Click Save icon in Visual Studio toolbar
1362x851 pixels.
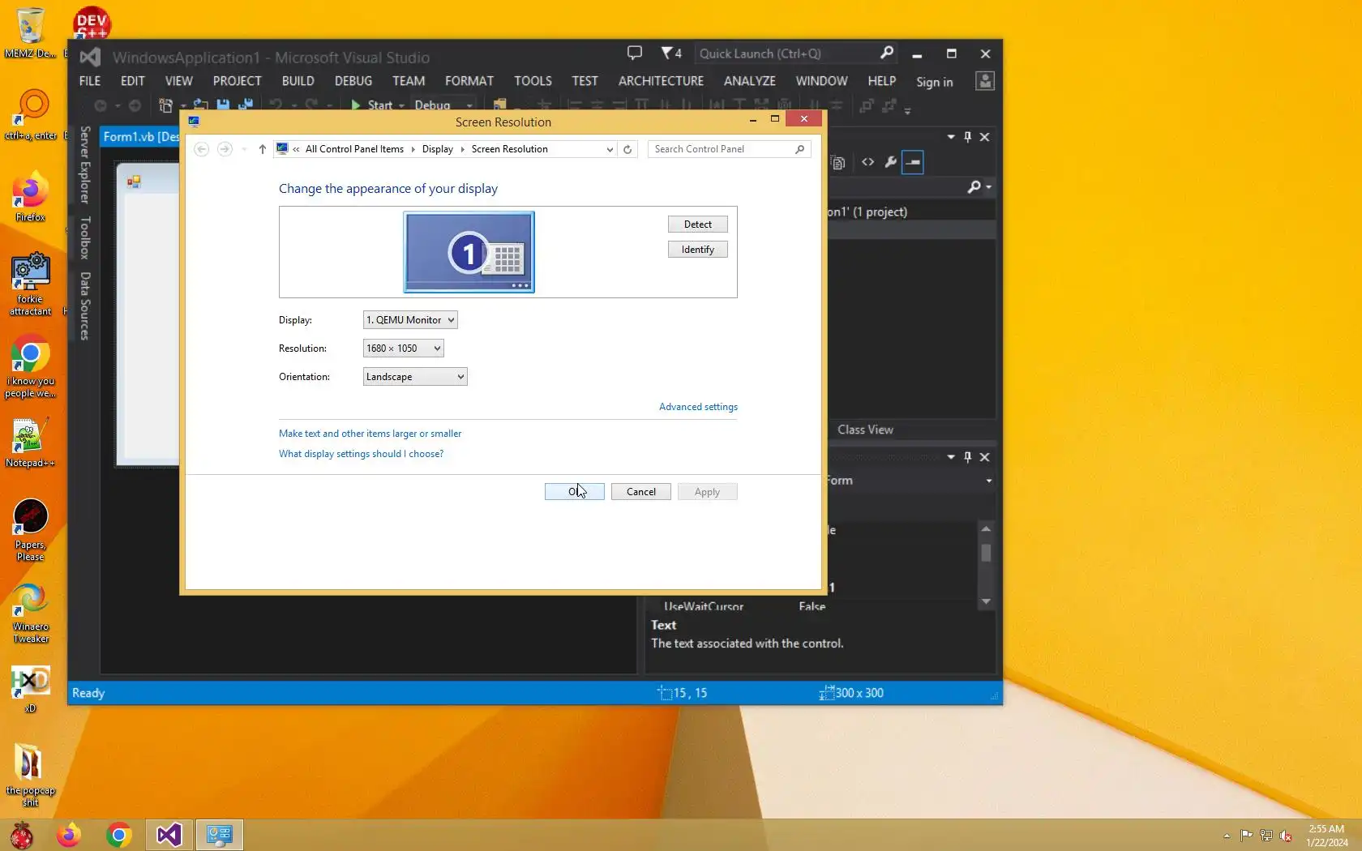[x=223, y=105]
